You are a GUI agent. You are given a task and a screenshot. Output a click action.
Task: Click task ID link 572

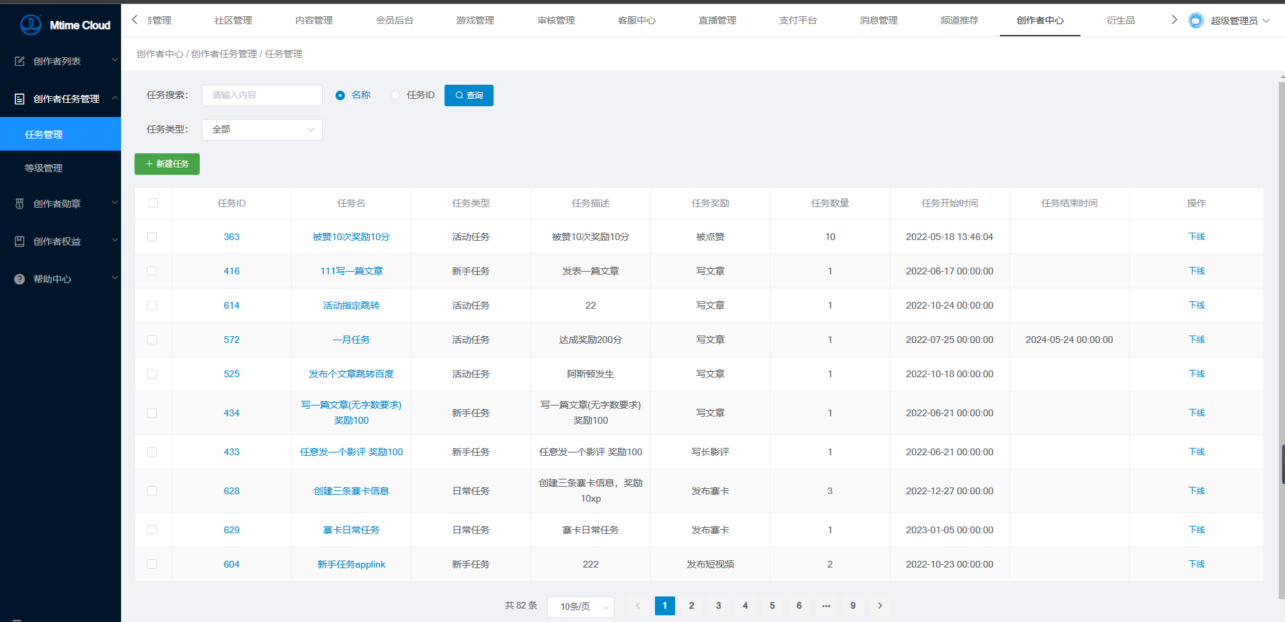(x=231, y=340)
